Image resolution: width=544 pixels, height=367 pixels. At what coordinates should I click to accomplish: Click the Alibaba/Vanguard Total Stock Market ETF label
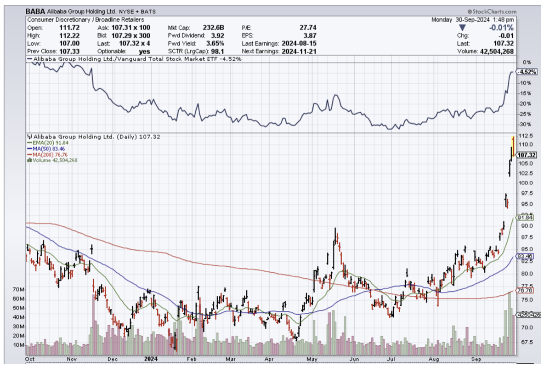point(133,59)
